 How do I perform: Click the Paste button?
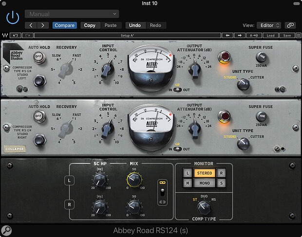tap(111, 25)
